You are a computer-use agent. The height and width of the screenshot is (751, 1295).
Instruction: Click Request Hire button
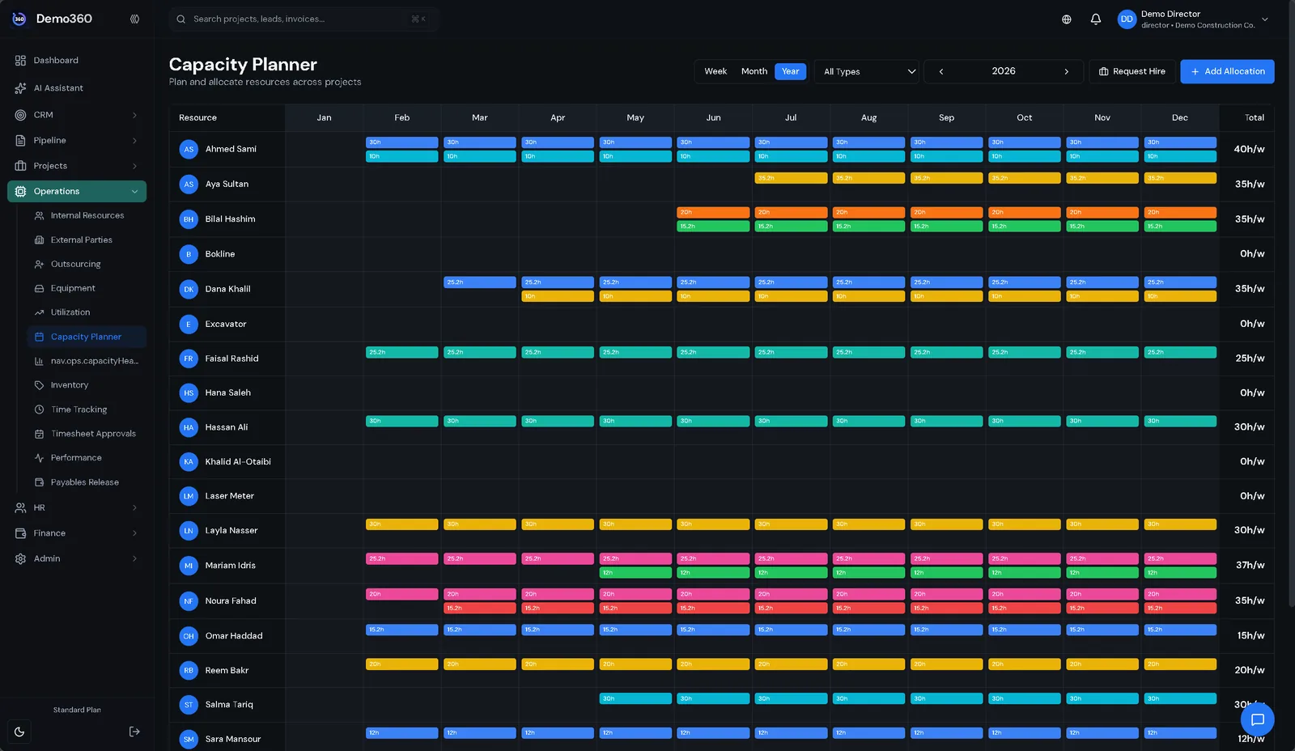[x=1132, y=71]
